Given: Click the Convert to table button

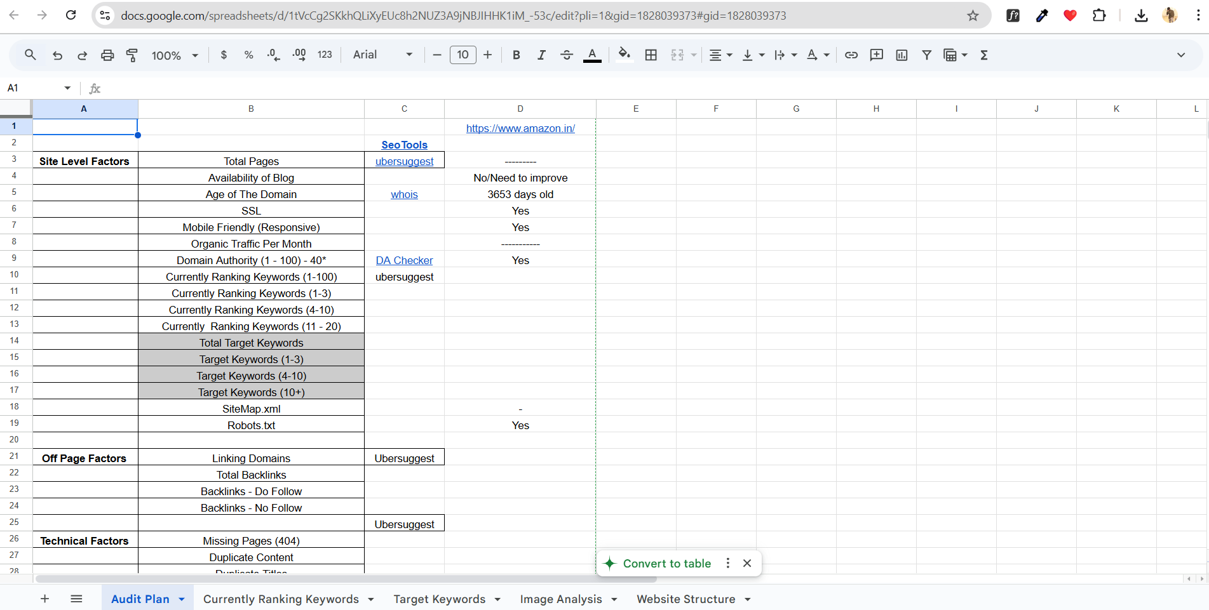Looking at the screenshot, I should (668, 563).
